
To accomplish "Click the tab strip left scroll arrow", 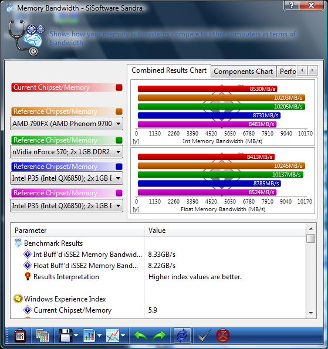I will point(302,70).
